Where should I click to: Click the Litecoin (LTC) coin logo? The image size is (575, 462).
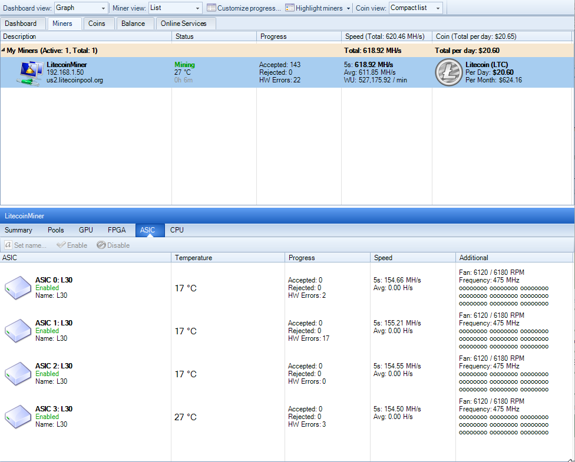[448, 72]
